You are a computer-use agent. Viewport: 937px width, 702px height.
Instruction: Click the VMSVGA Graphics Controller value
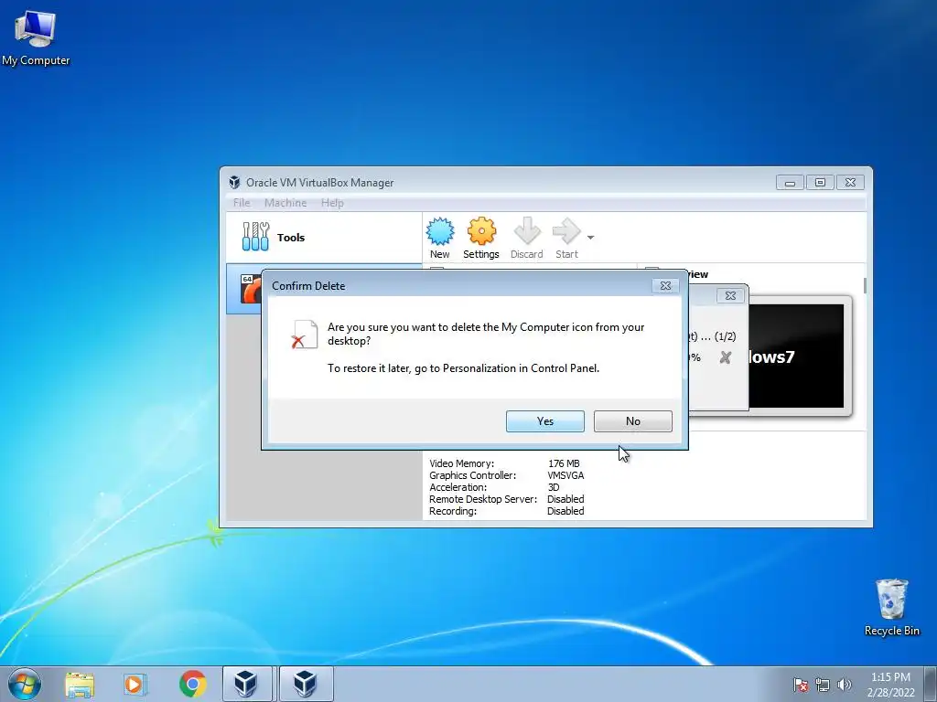coord(565,475)
